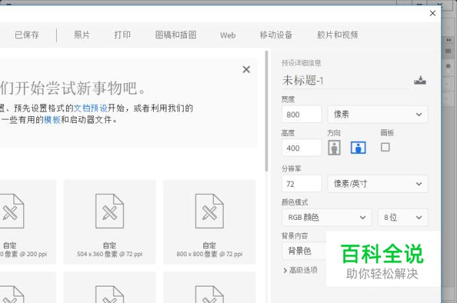Switch to the 照片 tab
This screenshot has width=457, height=303.
click(x=82, y=35)
